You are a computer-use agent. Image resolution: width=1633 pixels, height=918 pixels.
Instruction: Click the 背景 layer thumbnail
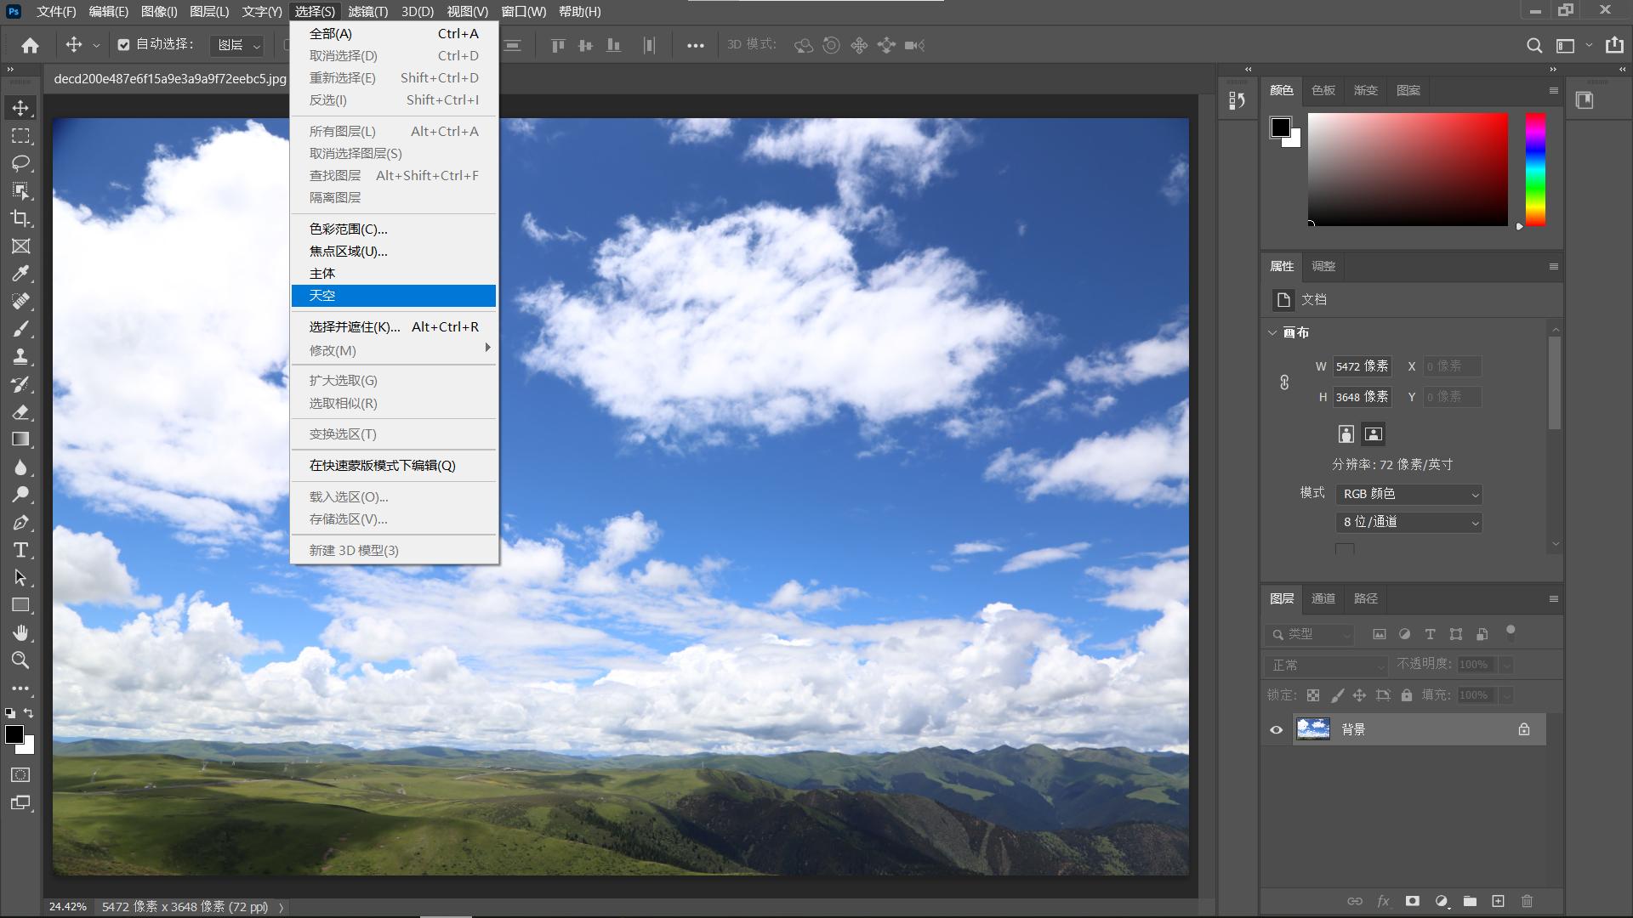point(1313,729)
